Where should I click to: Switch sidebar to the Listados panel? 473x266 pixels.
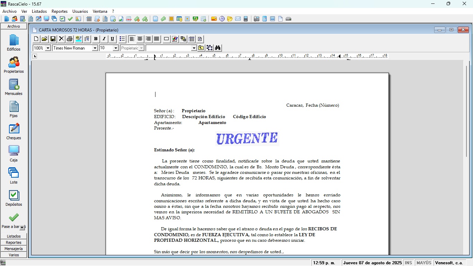pos(14,236)
